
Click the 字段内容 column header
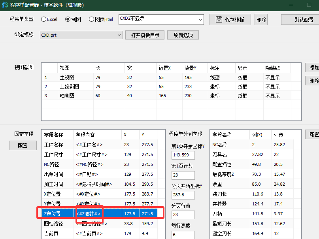point(97,135)
